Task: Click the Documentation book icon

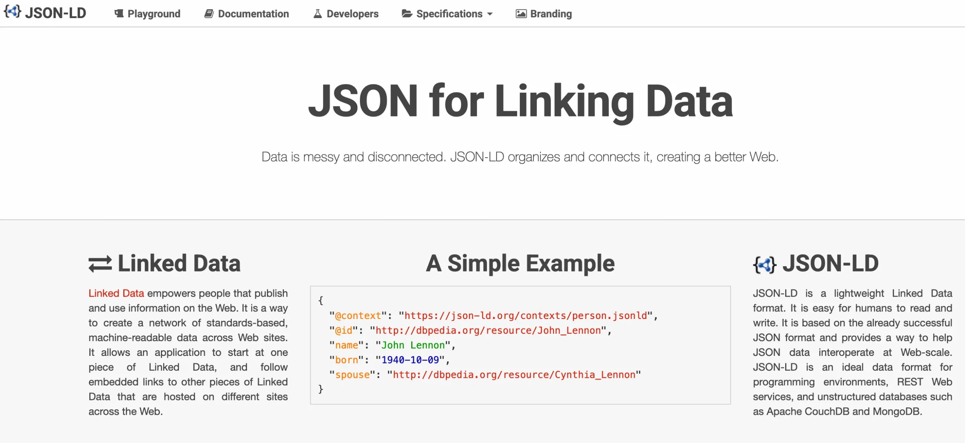Action: click(209, 14)
